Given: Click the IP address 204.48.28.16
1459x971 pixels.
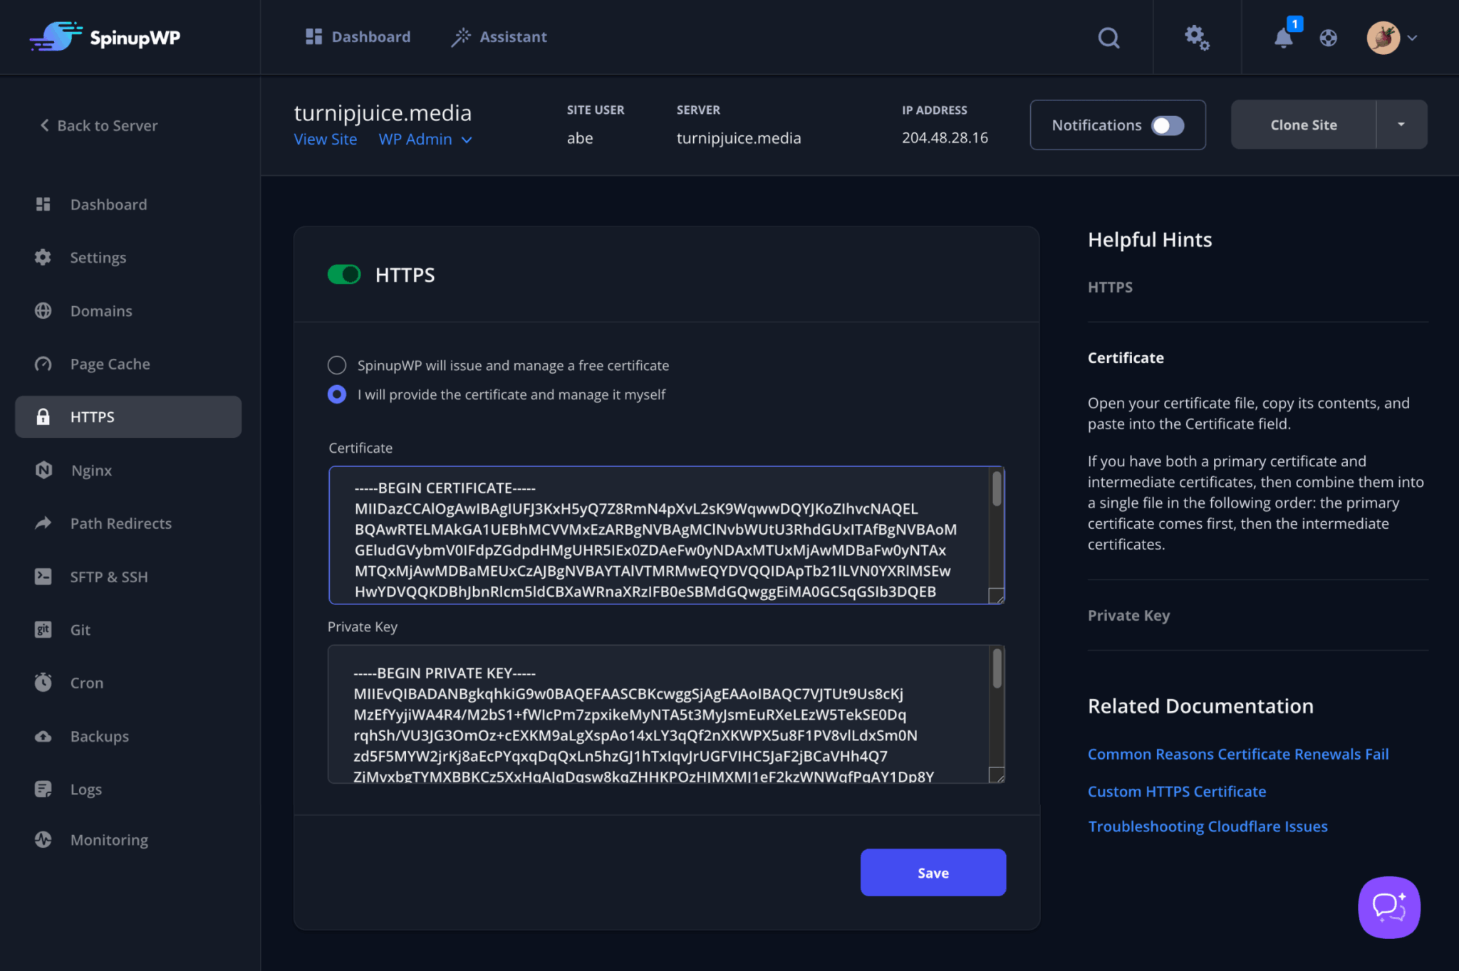Looking at the screenshot, I should click(x=945, y=138).
